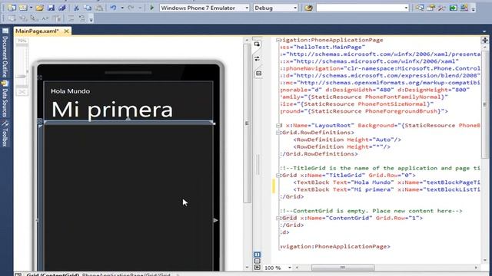The width and height of the screenshot is (492, 276).
Task: Switch to horizontal split view icon
Action: [x=257, y=261]
